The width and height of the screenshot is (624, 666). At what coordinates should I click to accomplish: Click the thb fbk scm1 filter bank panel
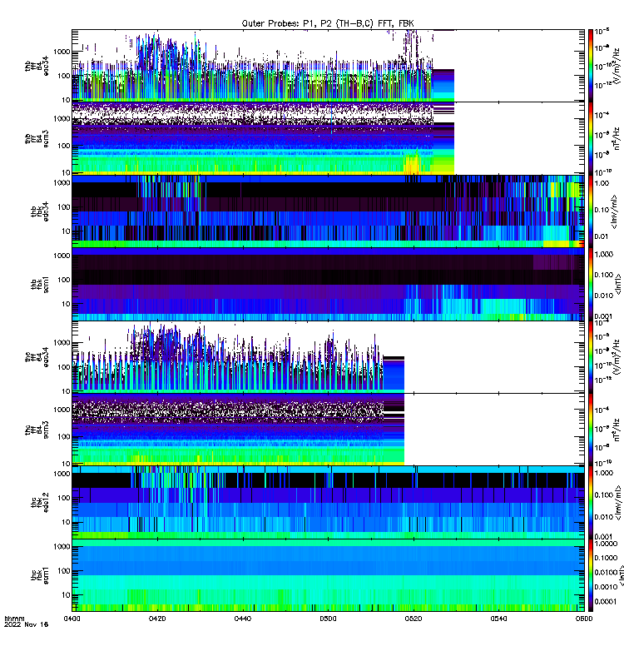(328, 284)
